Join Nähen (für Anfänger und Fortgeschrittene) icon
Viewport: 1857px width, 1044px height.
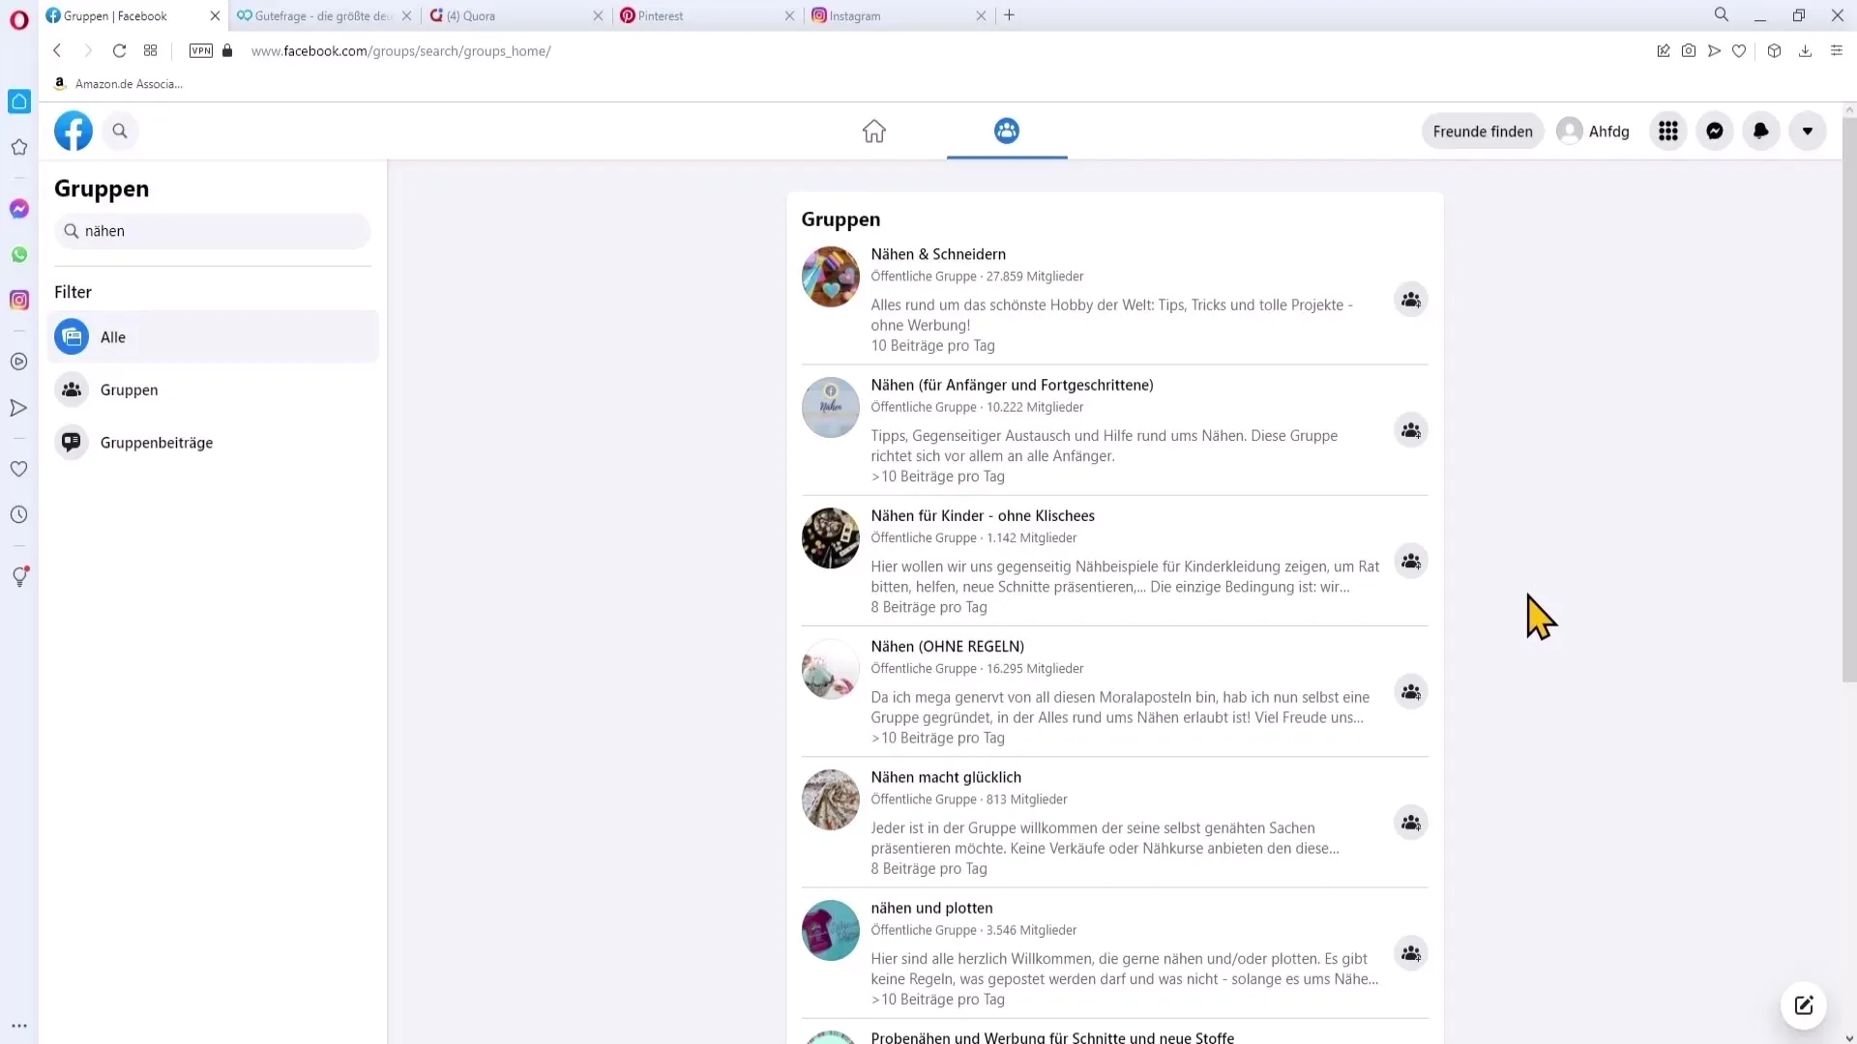pyautogui.click(x=1411, y=430)
